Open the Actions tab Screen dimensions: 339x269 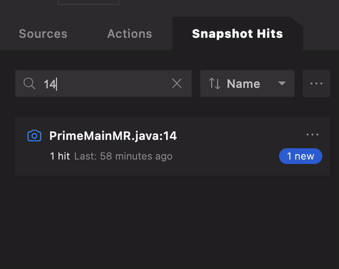(129, 34)
